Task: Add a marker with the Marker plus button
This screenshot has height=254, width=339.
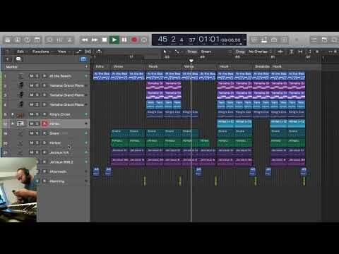Action: point(86,67)
